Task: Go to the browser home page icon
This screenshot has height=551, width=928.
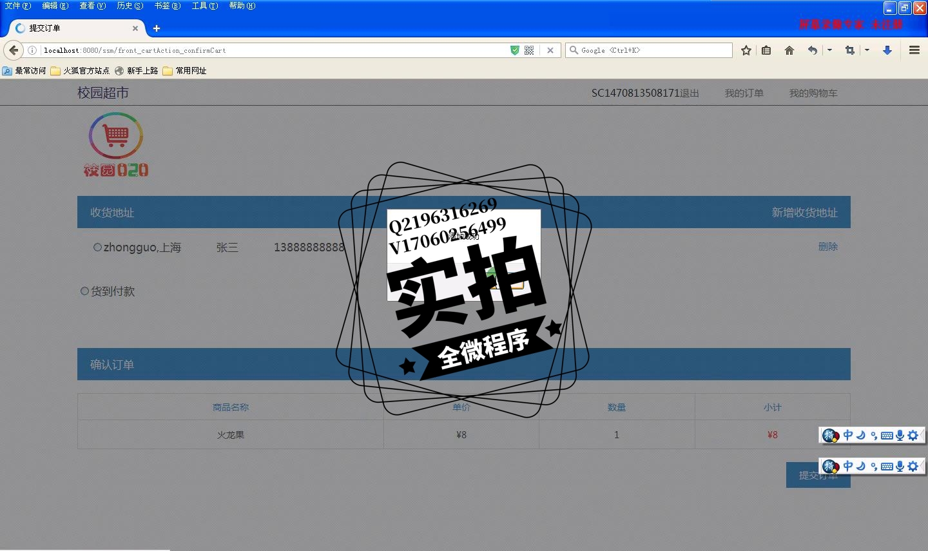Action: pyautogui.click(x=789, y=50)
